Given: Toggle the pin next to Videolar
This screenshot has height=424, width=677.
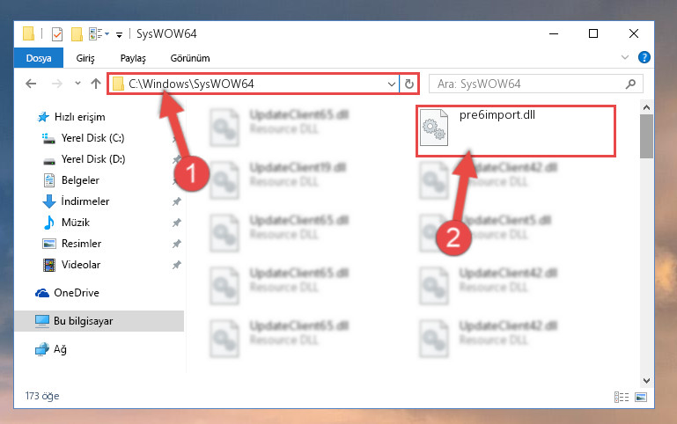Looking at the screenshot, I should pyautogui.click(x=177, y=265).
